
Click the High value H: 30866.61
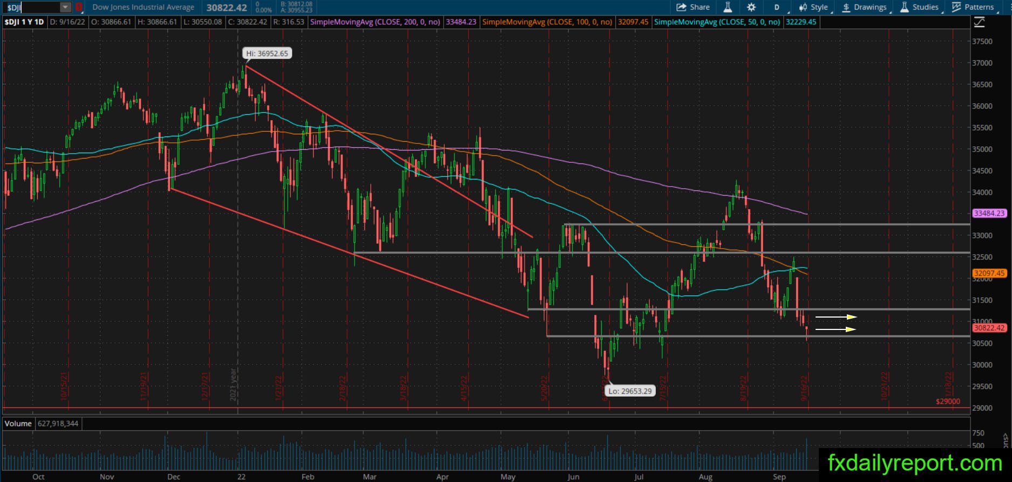click(158, 22)
